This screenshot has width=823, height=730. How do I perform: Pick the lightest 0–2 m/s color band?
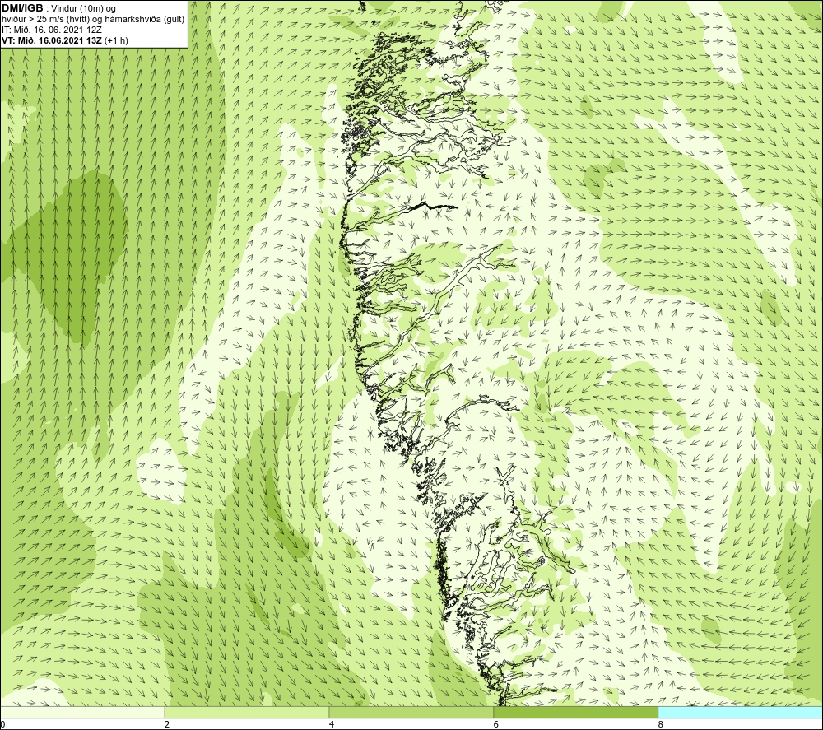click(82, 712)
